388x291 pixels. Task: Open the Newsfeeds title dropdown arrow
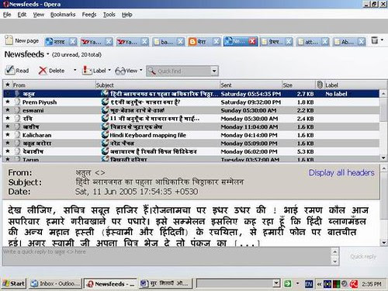point(48,54)
